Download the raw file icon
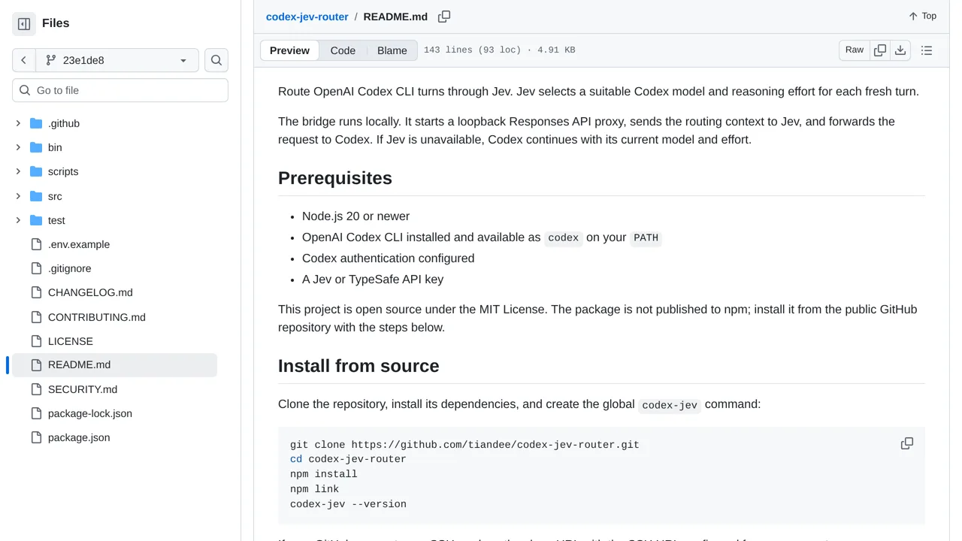Image resolution: width=962 pixels, height=541 pixels. (x=900, y=50)
